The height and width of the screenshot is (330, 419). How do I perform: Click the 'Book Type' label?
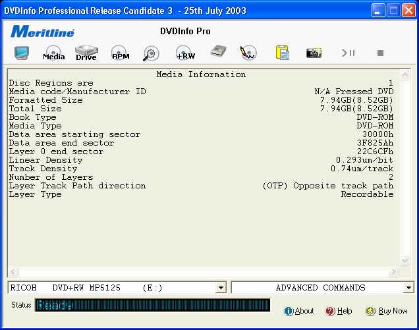32,117
